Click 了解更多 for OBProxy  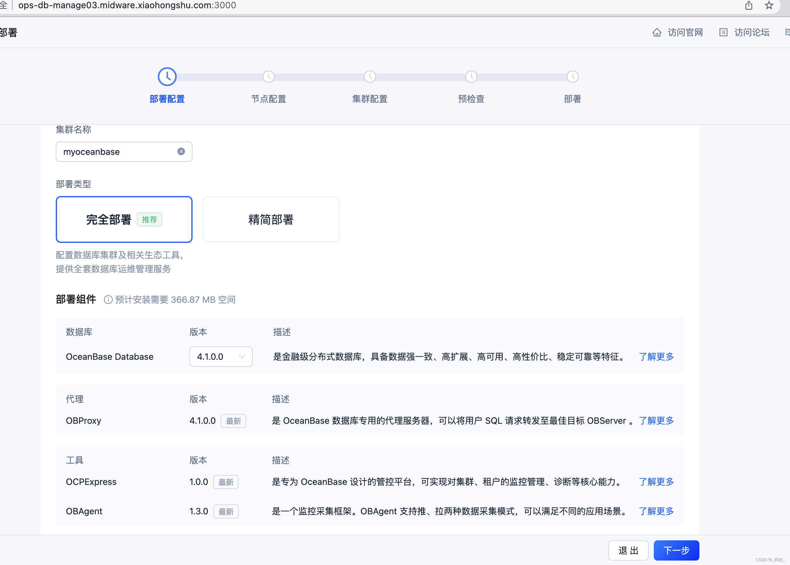pyautogui.click(x=656, y=421)
